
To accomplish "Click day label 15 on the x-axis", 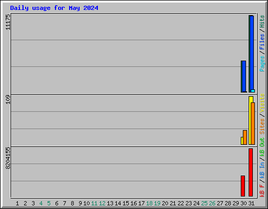I will point(126,203).
